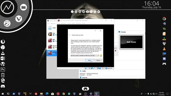
Task: Open Photoshop from left desktop icons
Action: (x=3, y=69)
